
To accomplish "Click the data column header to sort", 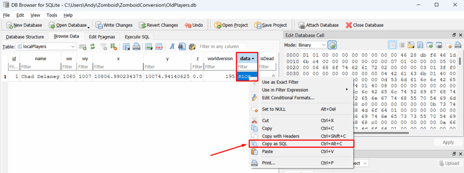I will point(247,58).
